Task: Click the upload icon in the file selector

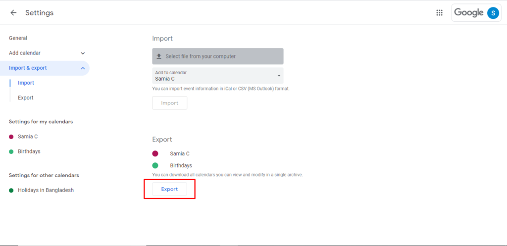Action: click(x=159, y=56)
